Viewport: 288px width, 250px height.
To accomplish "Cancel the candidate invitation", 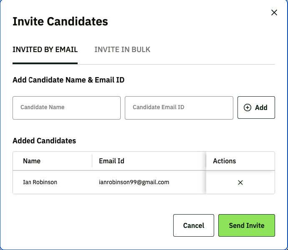I will (194, 225).
